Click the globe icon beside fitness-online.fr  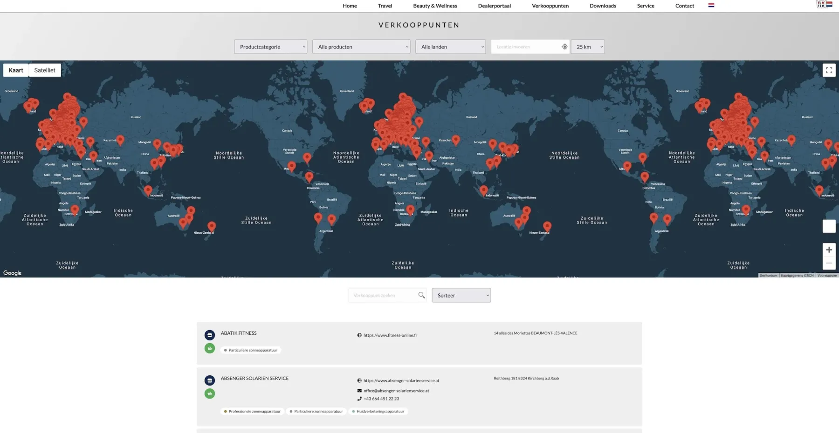[359, 335]
